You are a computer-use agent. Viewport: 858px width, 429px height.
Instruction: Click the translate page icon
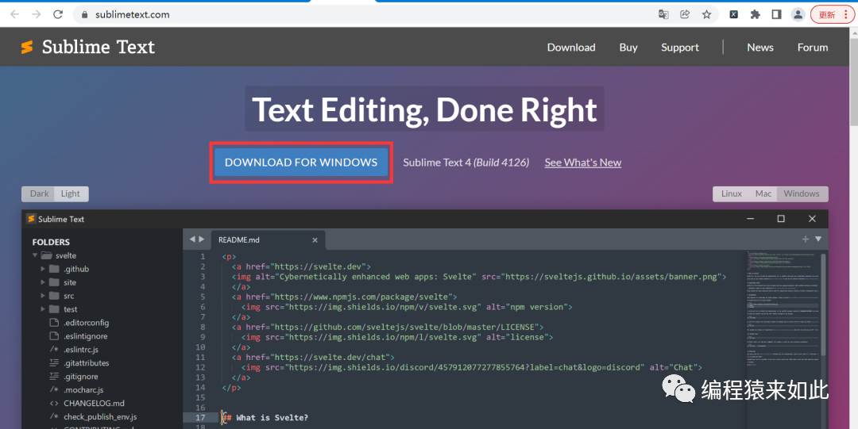(663, 15)
